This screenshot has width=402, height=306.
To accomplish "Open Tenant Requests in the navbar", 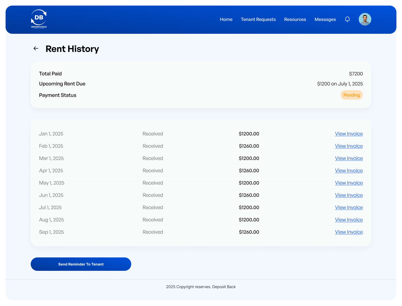I will pos(258,20).
